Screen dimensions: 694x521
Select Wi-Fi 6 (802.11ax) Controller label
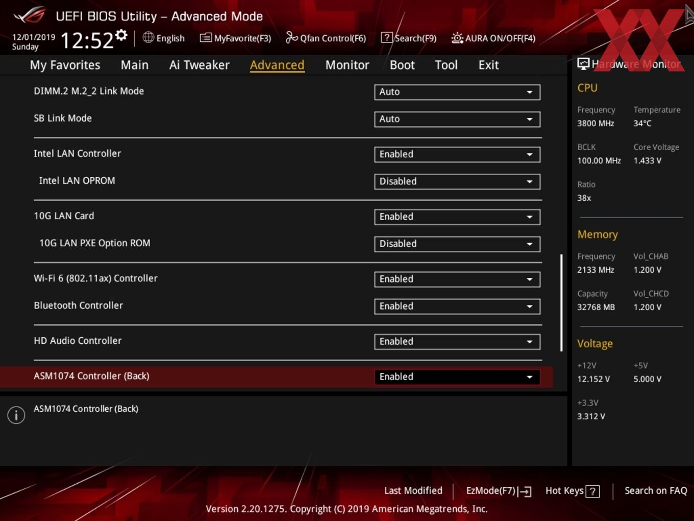[x=95, y=278]
